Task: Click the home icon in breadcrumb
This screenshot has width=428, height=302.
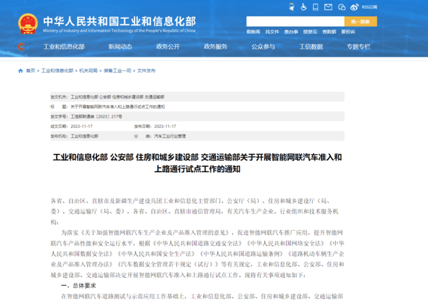Action: point(21,71)
